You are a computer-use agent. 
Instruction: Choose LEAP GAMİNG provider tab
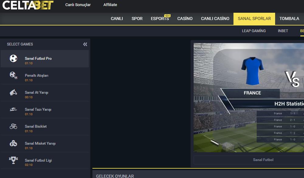(x=254, y=31)
